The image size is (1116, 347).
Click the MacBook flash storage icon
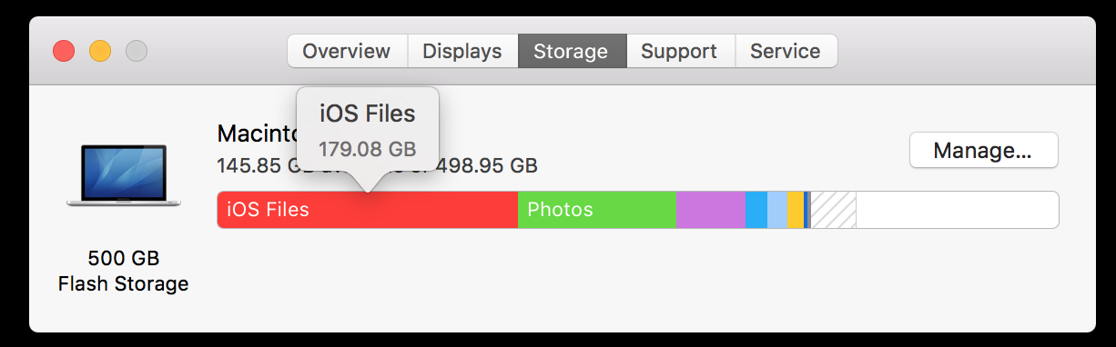[124, 175]
